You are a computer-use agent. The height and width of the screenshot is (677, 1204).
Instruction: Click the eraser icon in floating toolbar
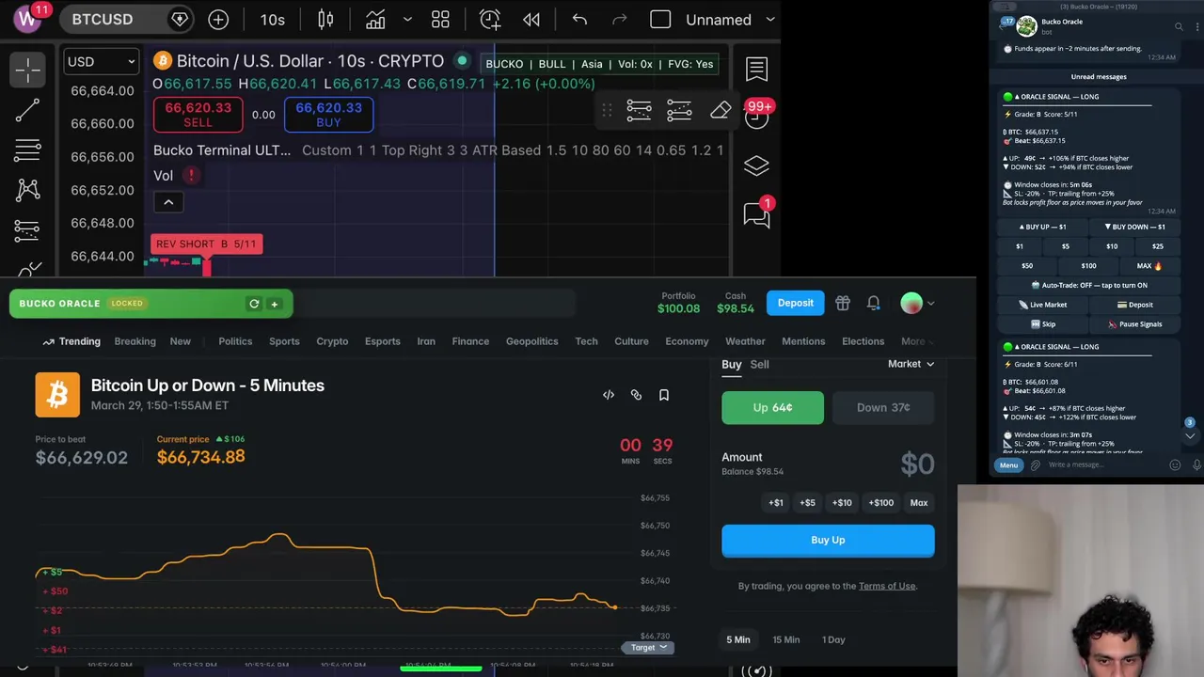click(721, 111)
